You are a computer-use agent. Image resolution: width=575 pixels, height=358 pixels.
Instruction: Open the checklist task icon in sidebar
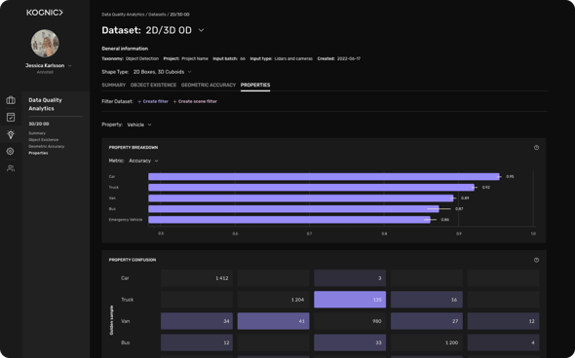coord(11,117)
